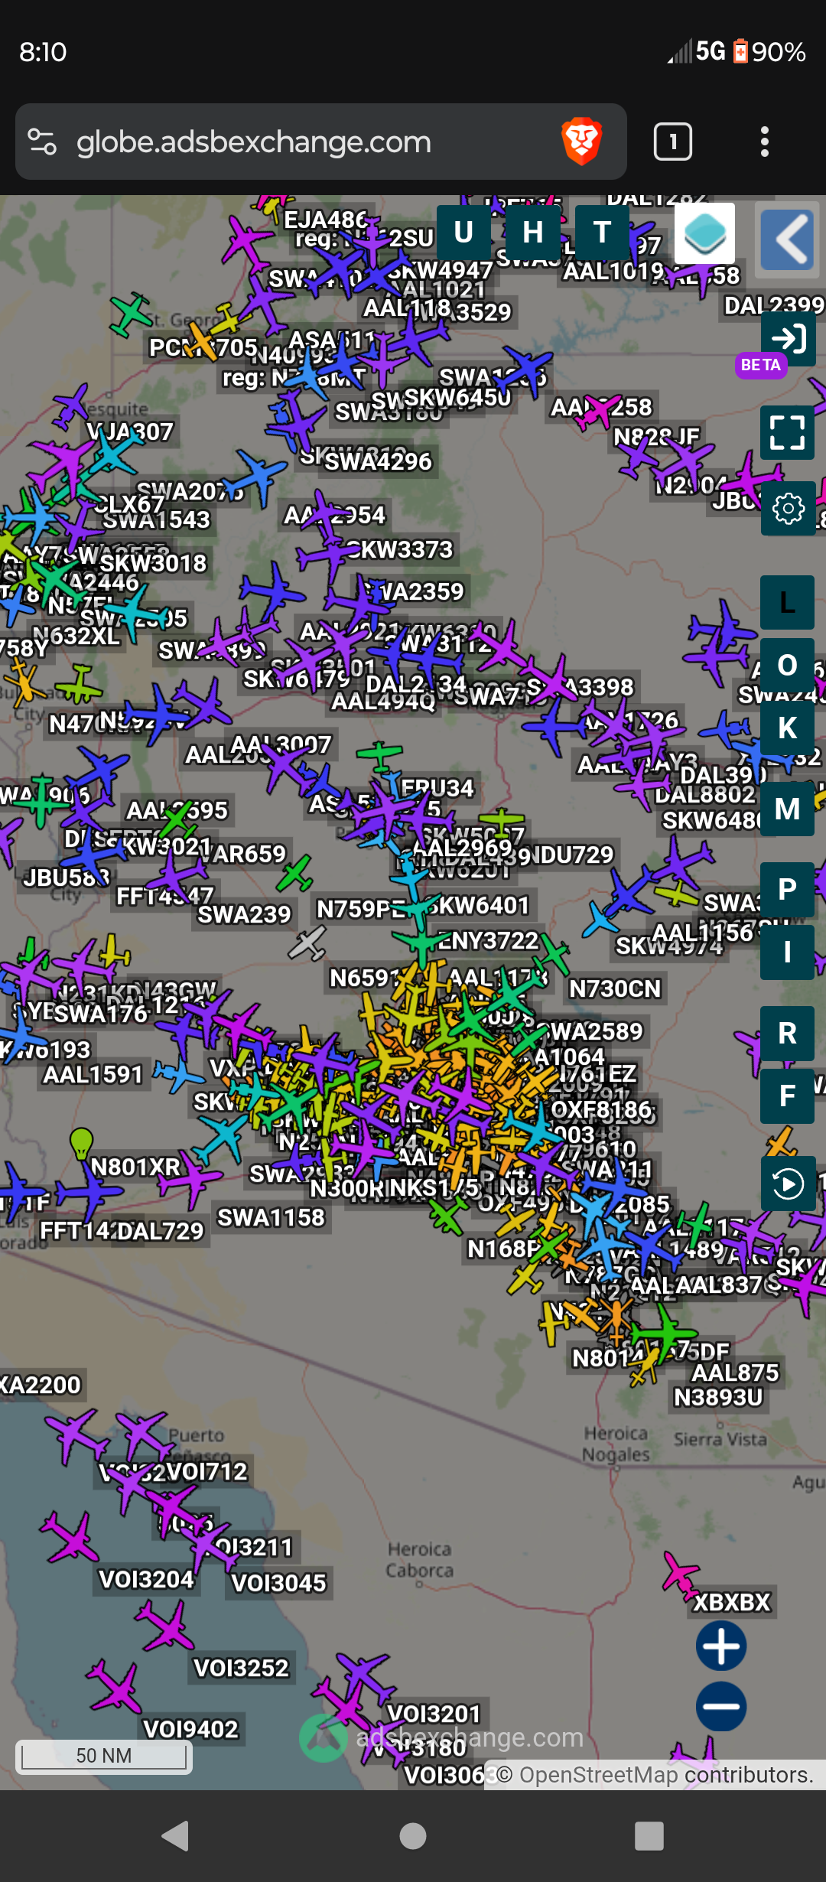The width and height of the screenshot is (826, 1882).
Task: Click the F button
Action: click(788, 1096)
